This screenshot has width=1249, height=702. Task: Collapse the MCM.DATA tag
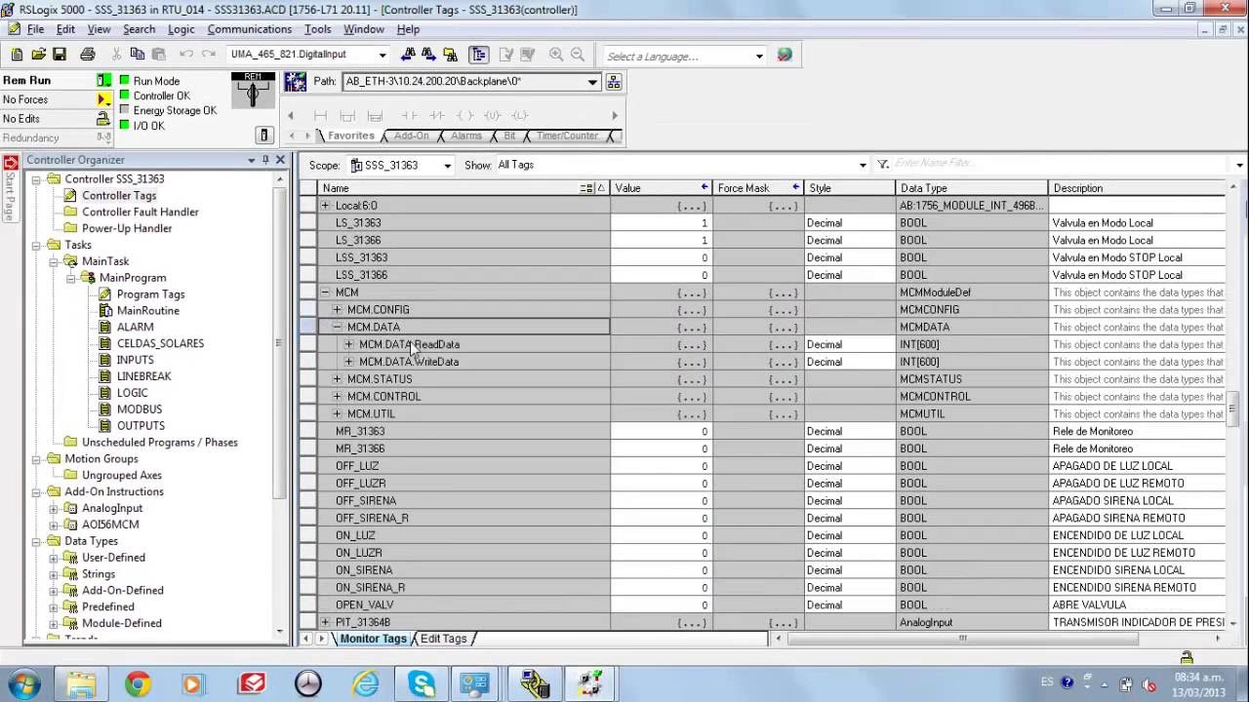click(x=337, y=328)
